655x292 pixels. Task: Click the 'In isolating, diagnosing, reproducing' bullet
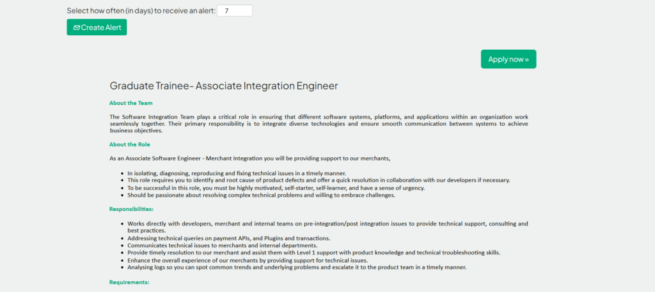click(237, 173)
